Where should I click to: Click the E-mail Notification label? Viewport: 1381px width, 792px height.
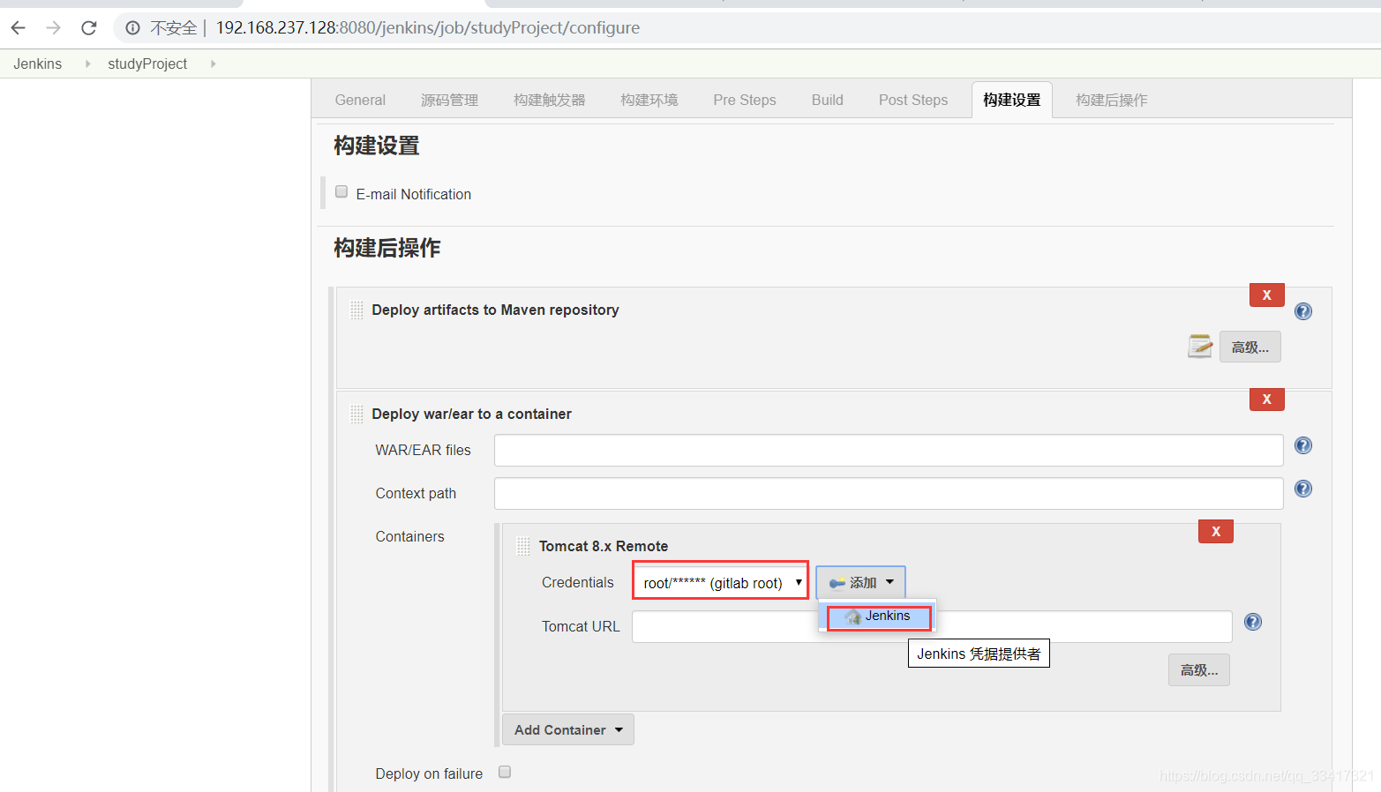[414, 194]
